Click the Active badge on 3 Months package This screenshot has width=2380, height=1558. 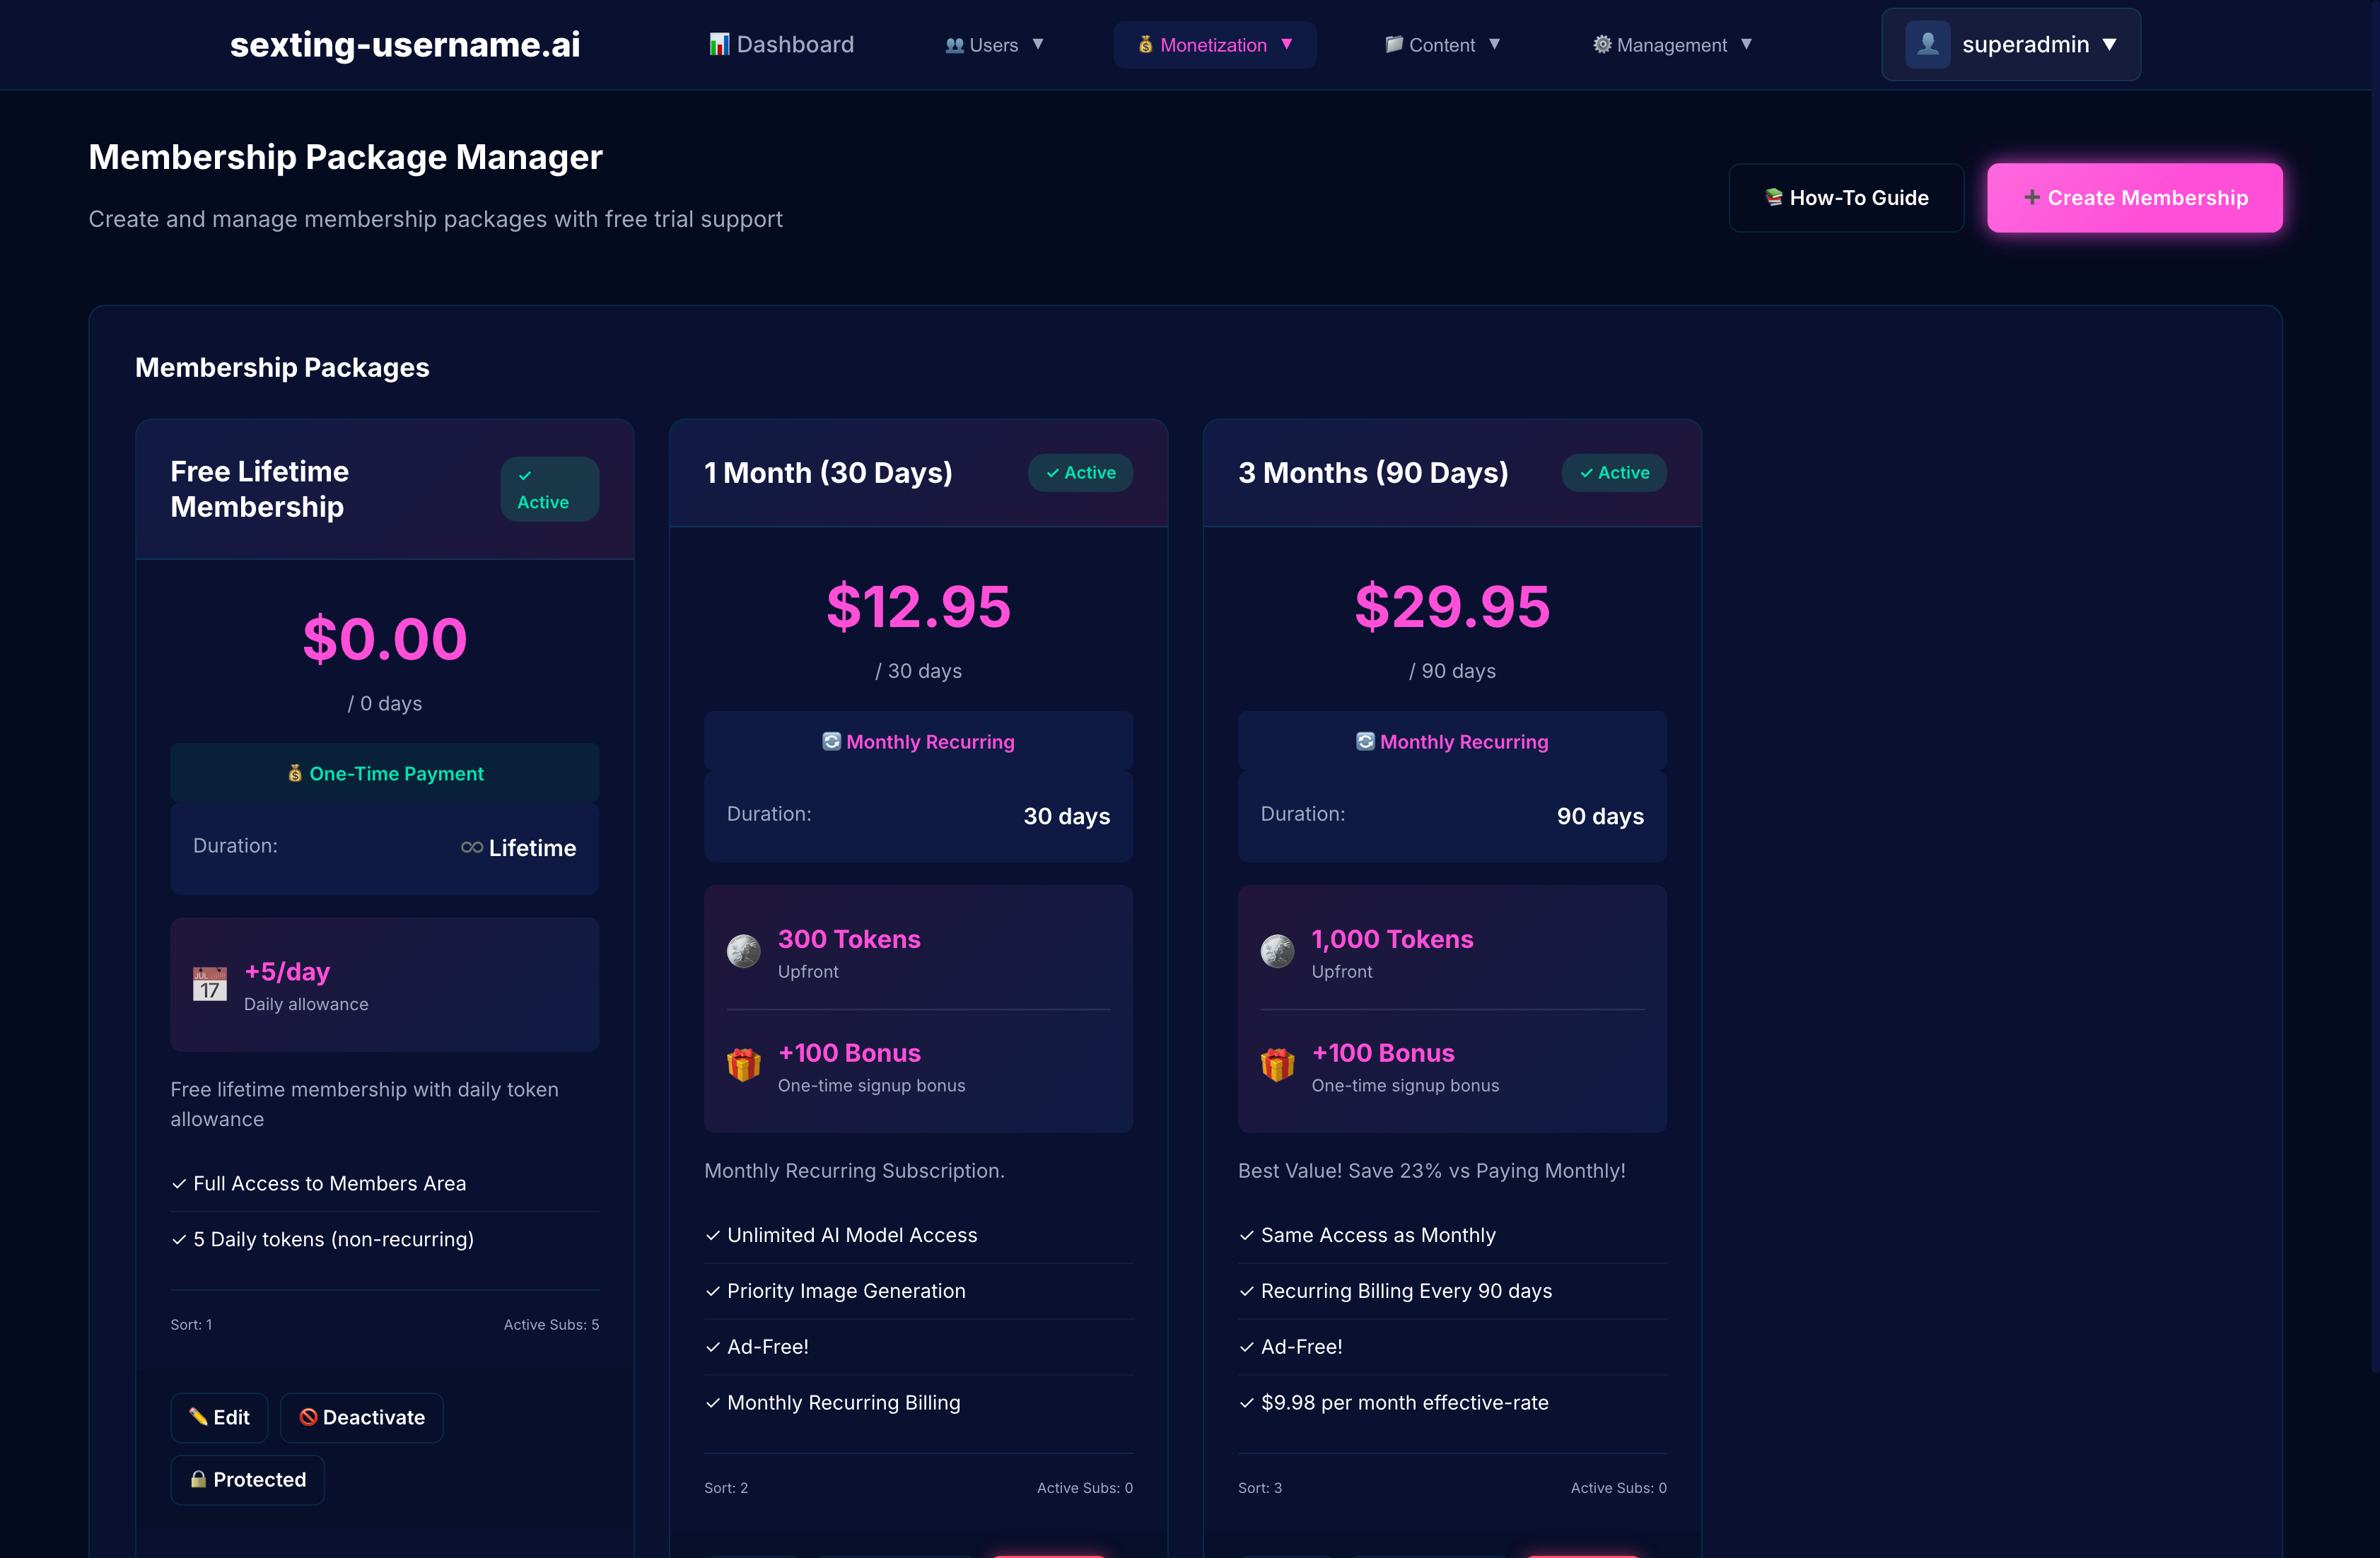pyautogui.click(x=1614, y=472)
